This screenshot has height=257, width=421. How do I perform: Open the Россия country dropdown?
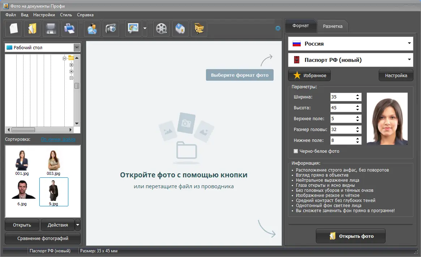(x=350, y=43)
